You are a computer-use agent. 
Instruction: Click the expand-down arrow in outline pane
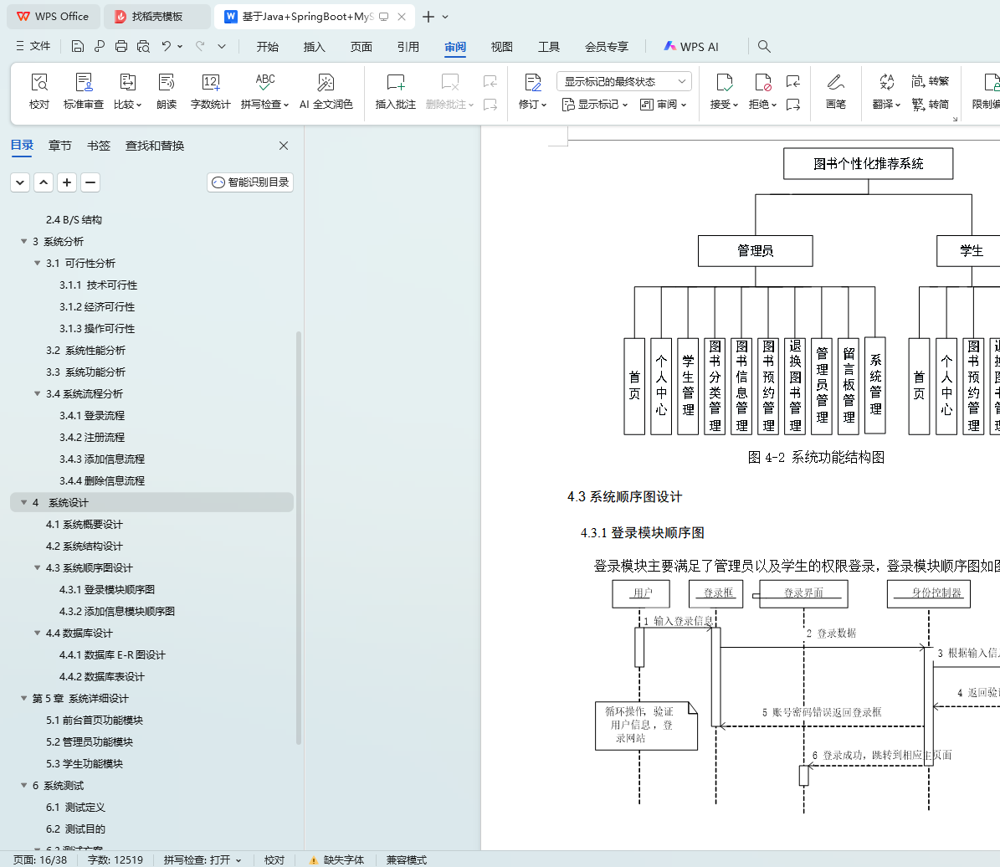click(x=20, y=182)
